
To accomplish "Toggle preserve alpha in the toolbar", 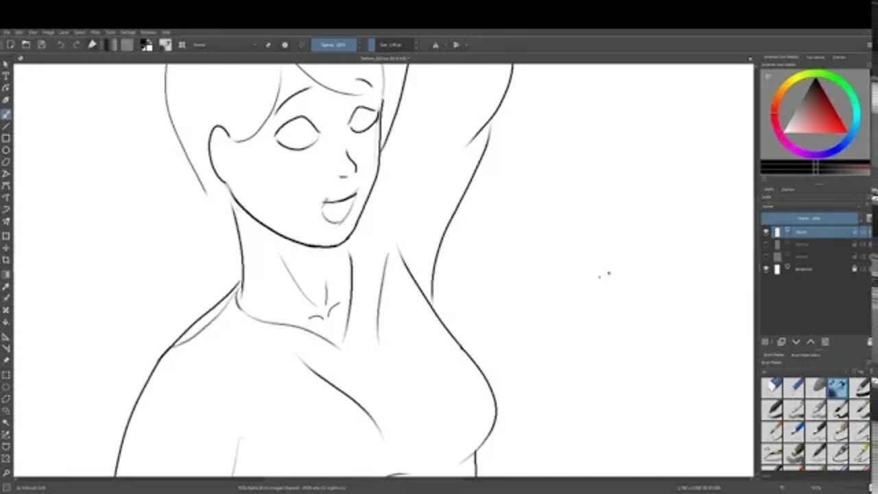I will (x=285, y=45).
